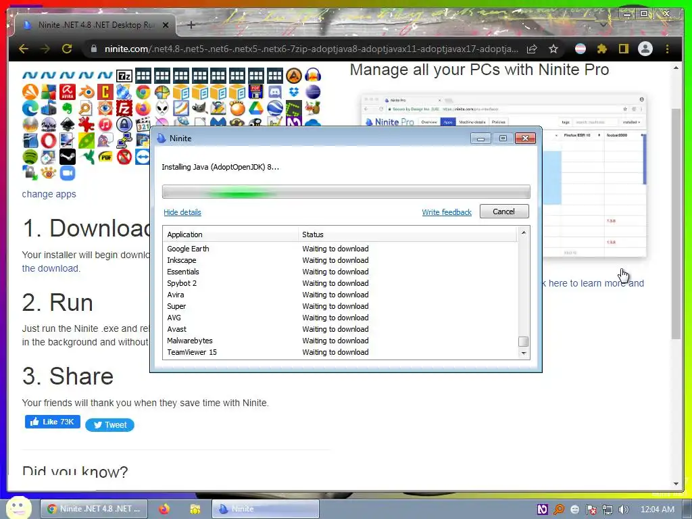The image size is (692, 519).
Task: Open the Windows Start button
Action: click(19, 508)
